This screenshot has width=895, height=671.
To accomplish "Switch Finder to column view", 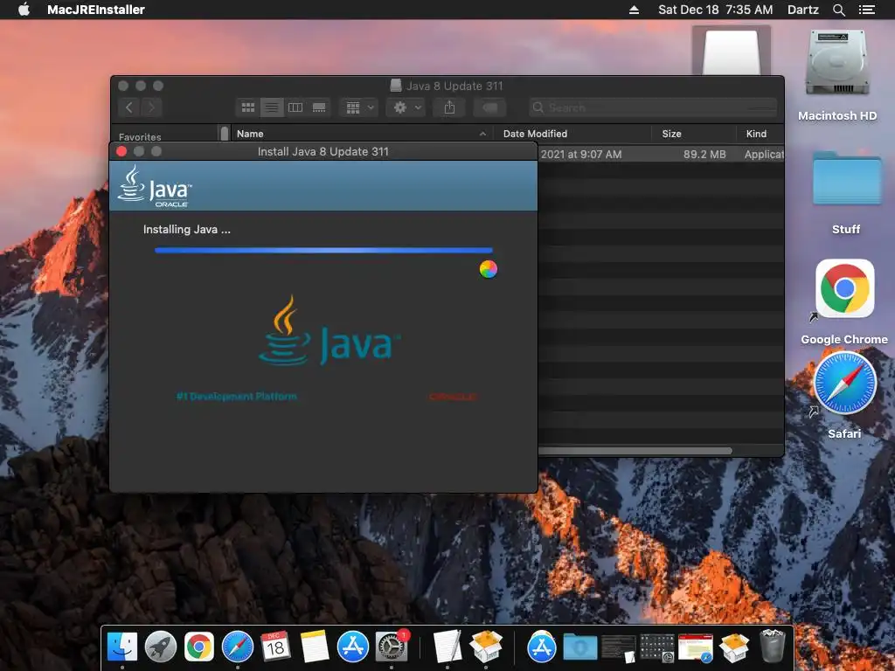I will pyautogui.click(x=295, y=107).
